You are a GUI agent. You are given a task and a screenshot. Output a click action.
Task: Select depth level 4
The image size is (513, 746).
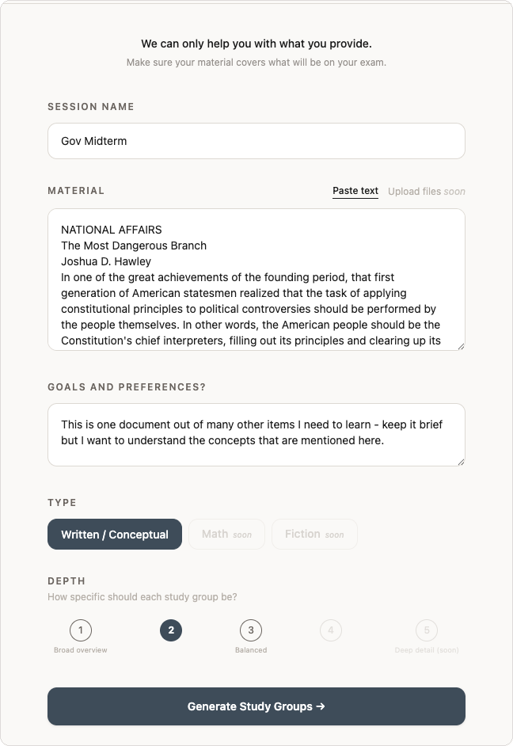coord(331,630)
